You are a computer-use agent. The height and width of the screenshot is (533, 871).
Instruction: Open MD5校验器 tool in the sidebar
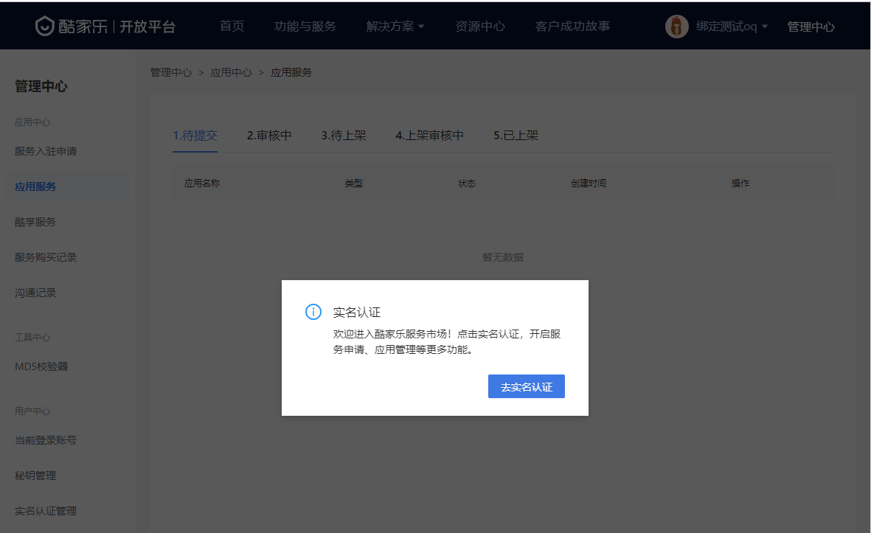coord(41,366)
